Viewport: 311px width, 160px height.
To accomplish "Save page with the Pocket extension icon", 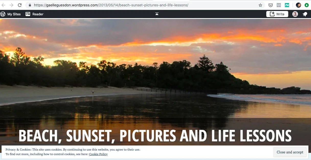I will coord(271,5).
